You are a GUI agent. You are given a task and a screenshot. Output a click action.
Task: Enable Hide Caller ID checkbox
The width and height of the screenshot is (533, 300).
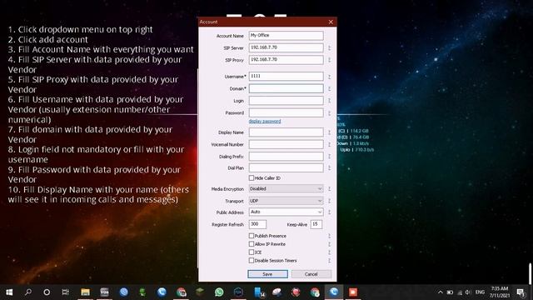(x=252, y=177)
